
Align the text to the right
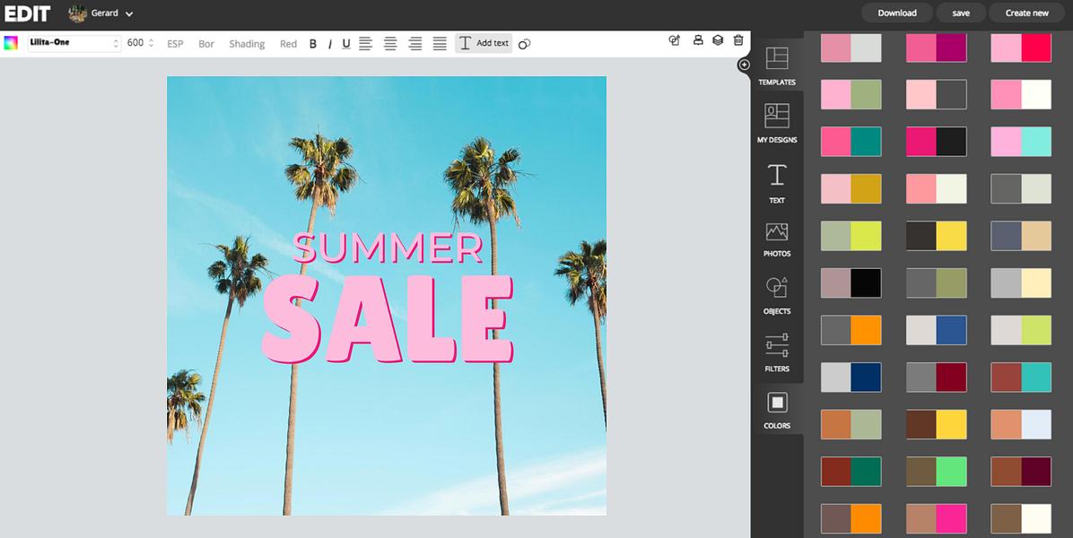tap(414, 44)
